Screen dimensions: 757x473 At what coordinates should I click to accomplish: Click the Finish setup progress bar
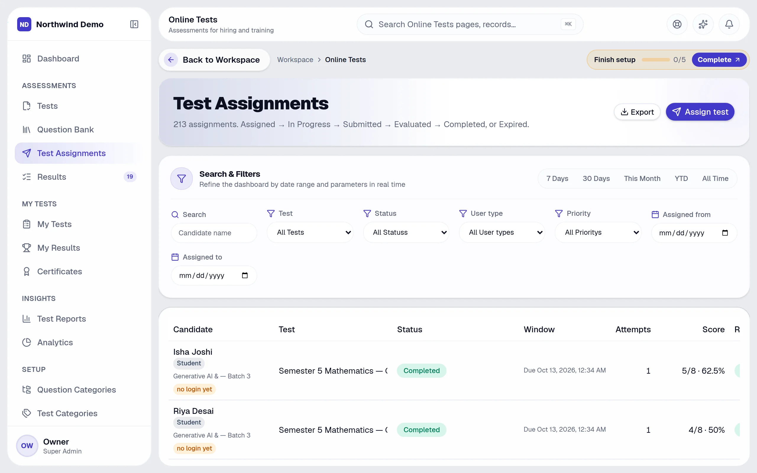[655, 59]
